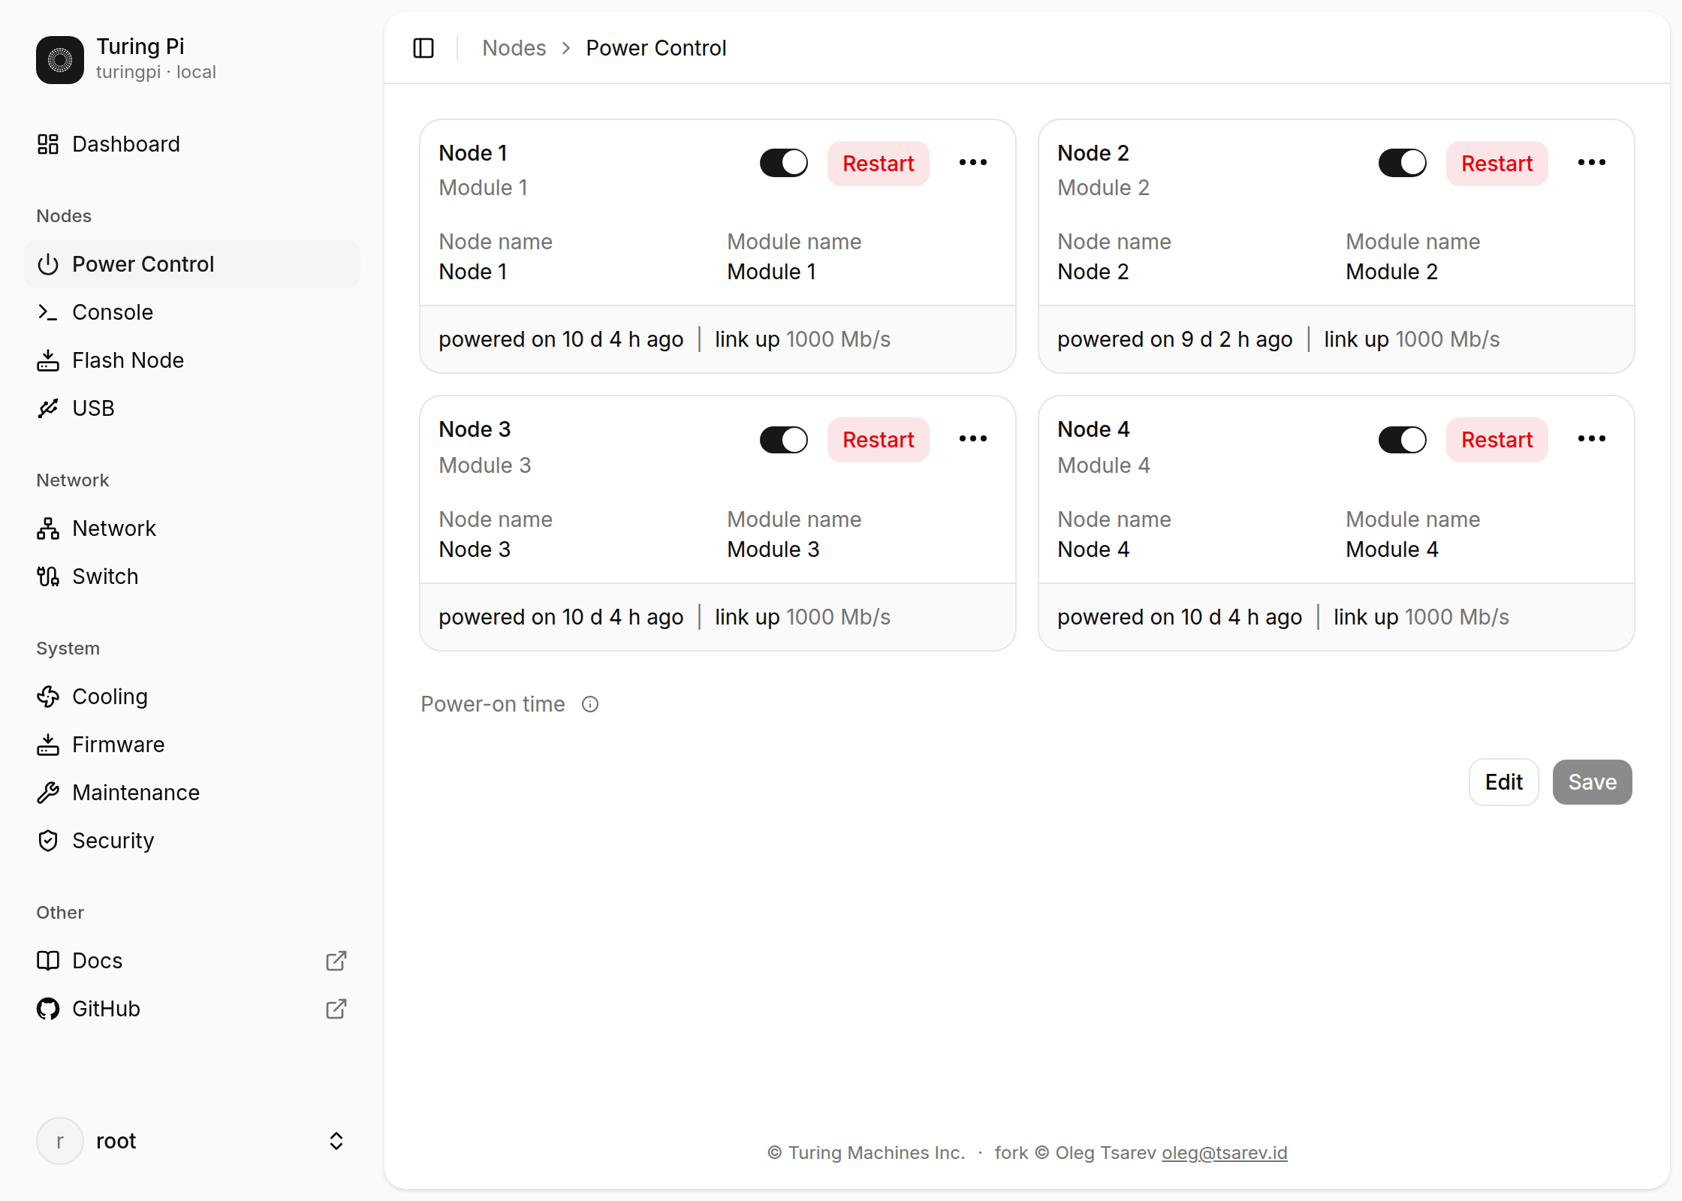
Task: Click the Switch icon in sidebar
Action: (48, 576)
